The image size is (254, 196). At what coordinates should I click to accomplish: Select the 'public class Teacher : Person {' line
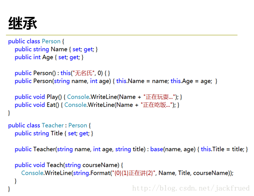(x=49, y=125)
